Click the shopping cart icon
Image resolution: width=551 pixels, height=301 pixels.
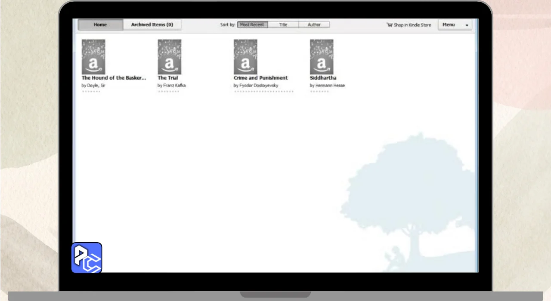390,25
